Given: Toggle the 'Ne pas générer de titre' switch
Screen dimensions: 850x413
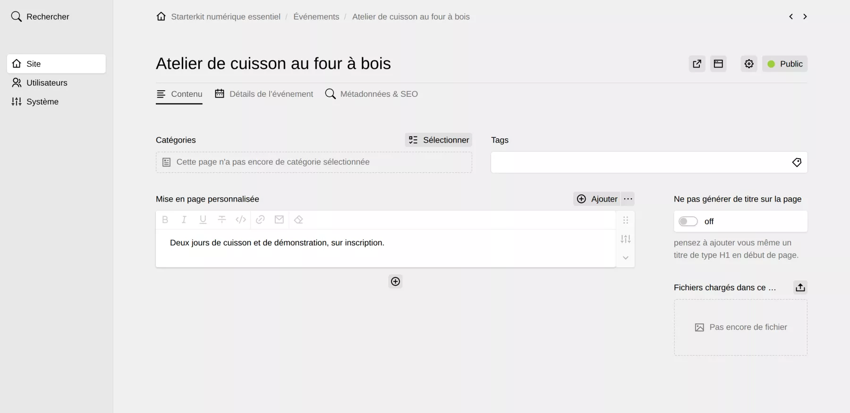Looking at the screenshot, I should point(688,221).
